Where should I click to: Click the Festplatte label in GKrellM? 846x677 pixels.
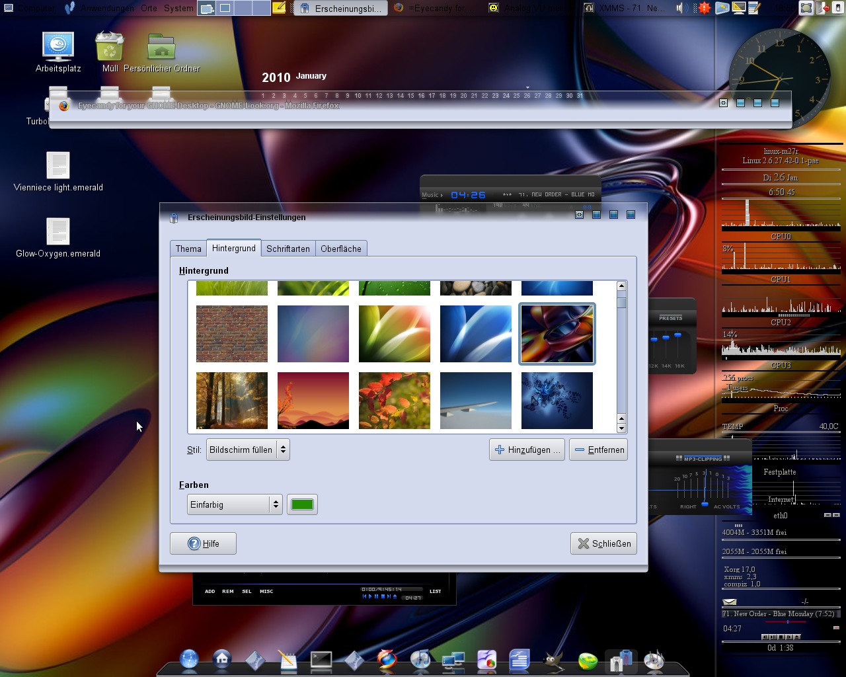click(780, 472)
